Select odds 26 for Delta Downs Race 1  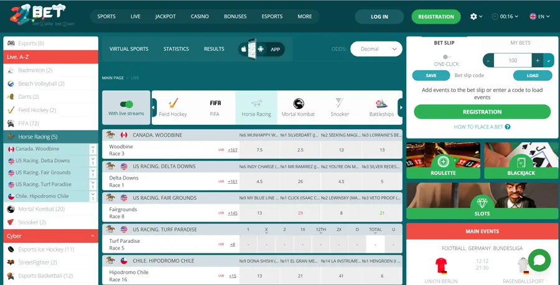301,181
